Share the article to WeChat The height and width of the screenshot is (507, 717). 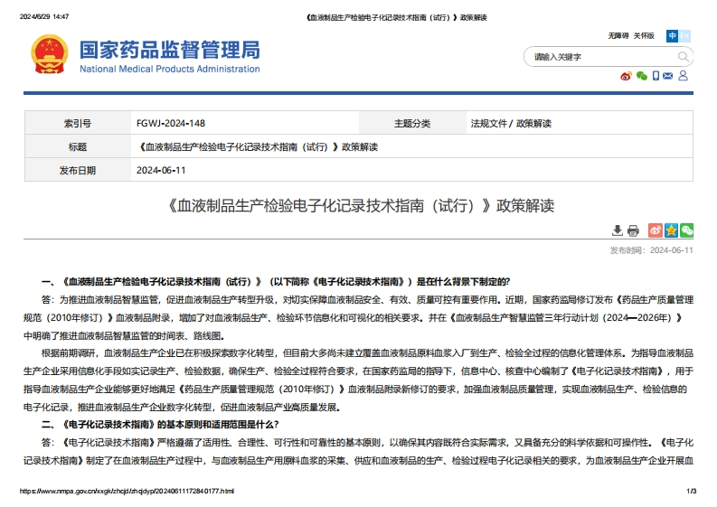686,230
